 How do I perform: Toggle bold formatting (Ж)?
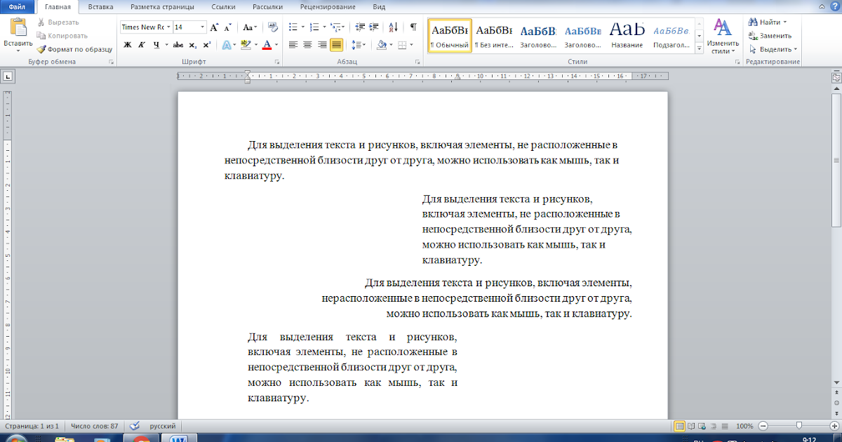(x=128, y=45)
